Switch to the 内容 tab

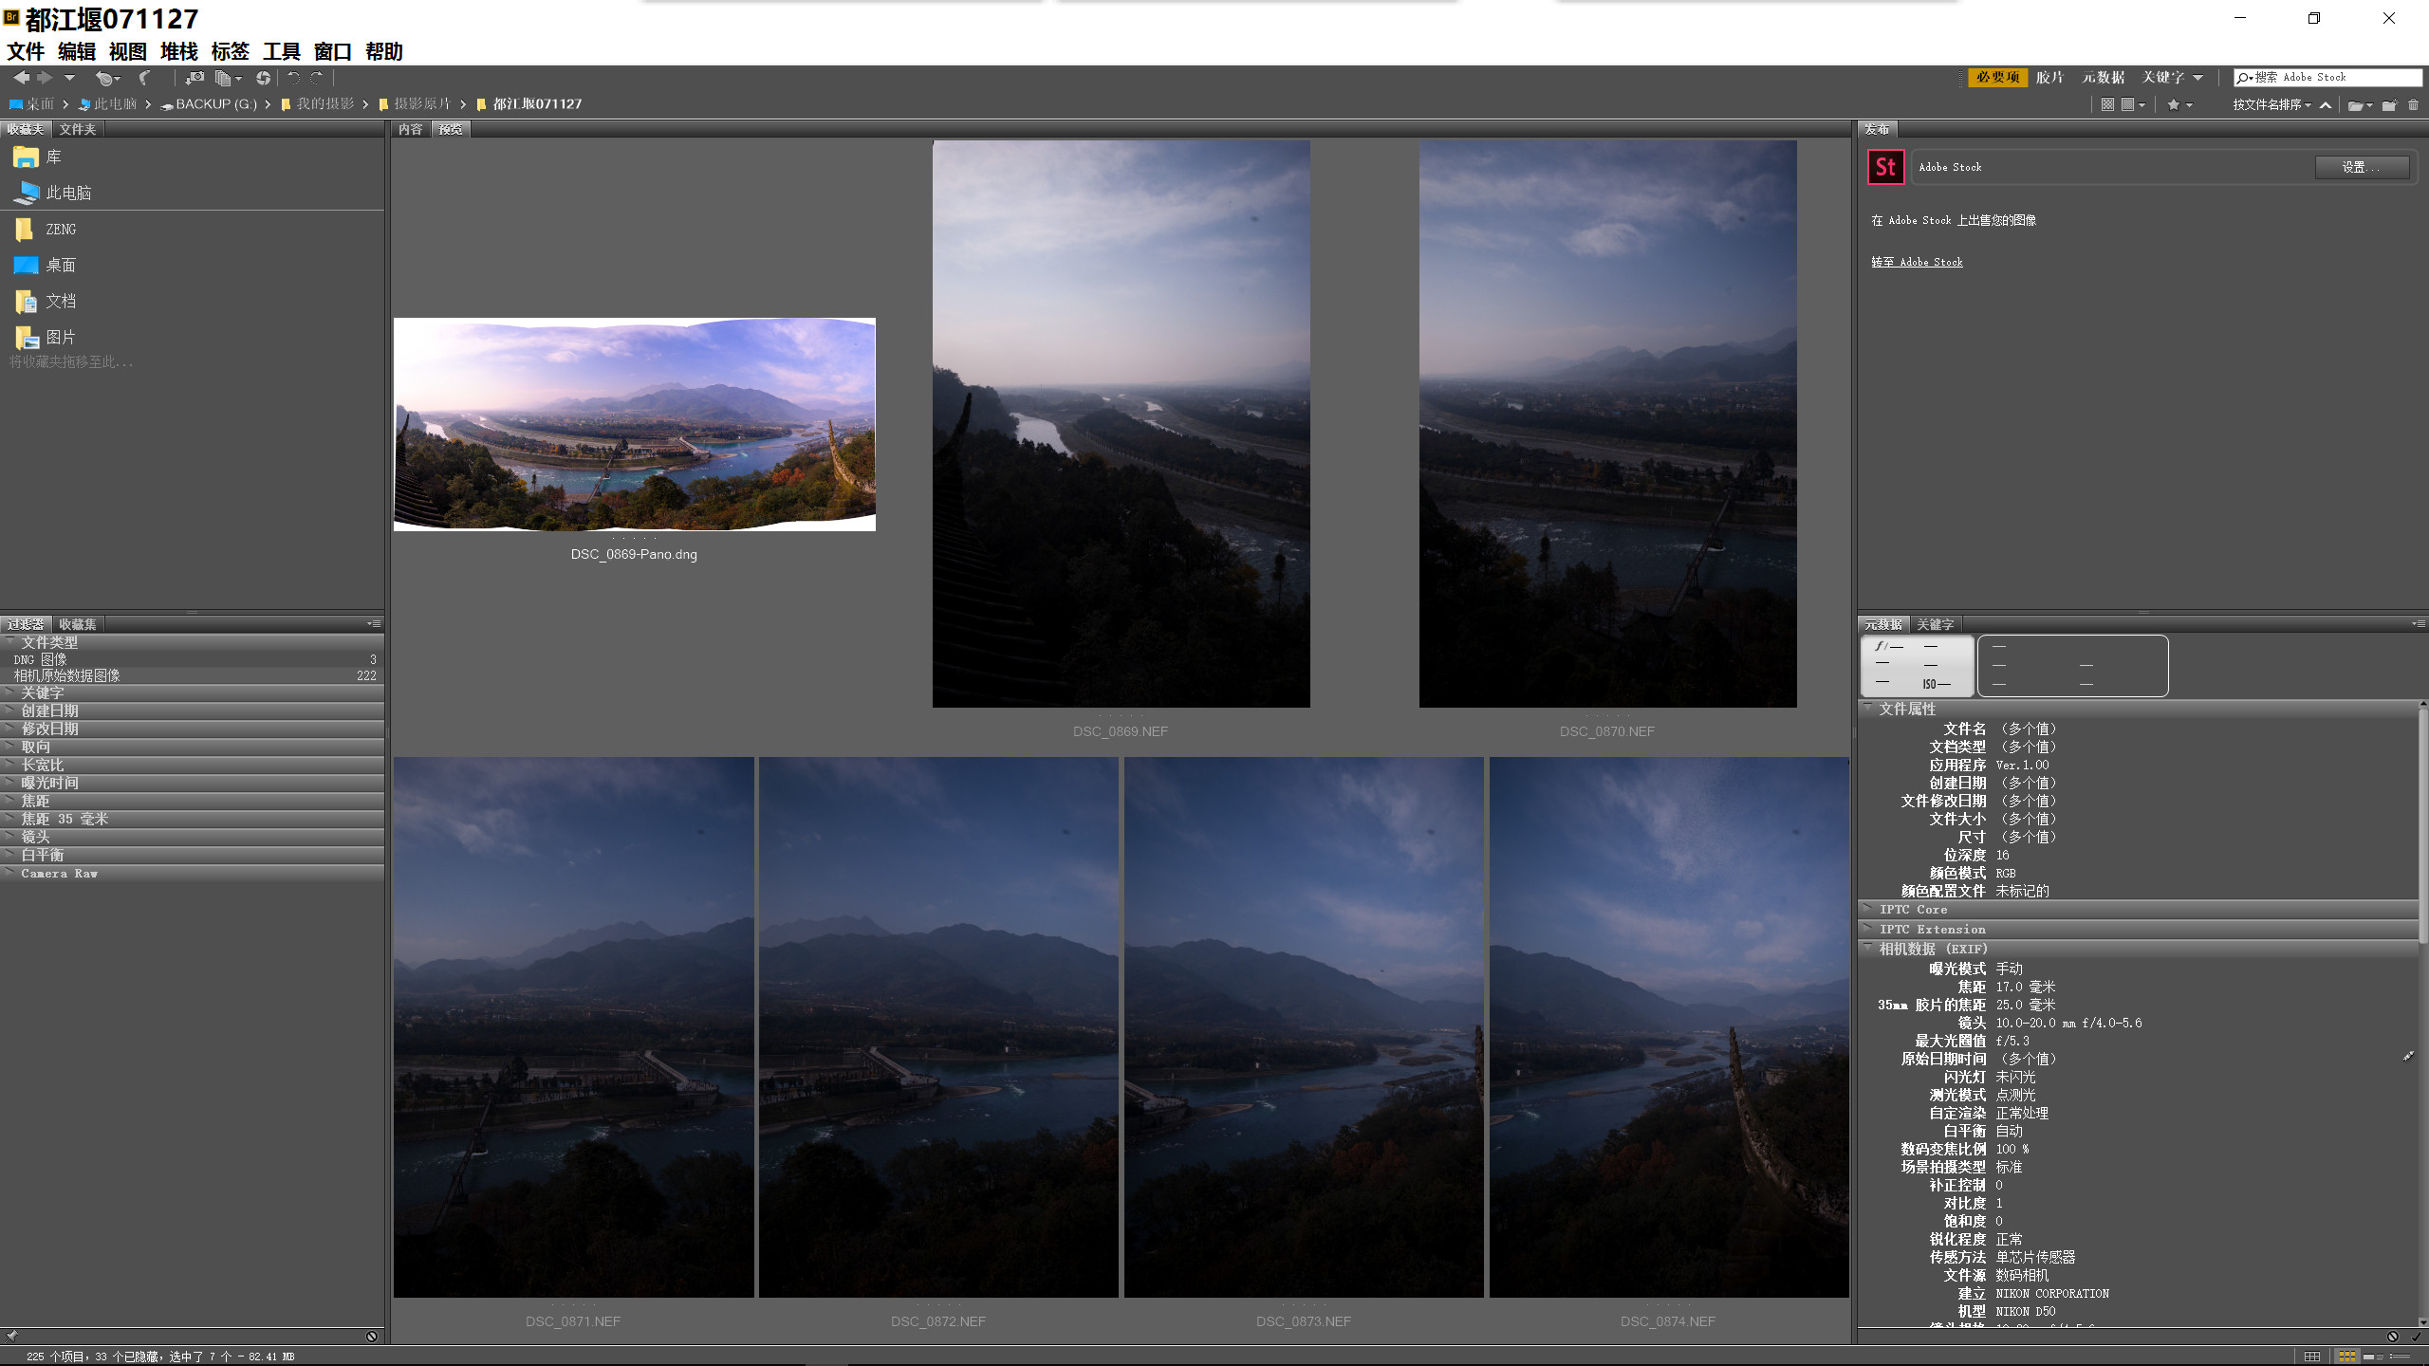411,129
